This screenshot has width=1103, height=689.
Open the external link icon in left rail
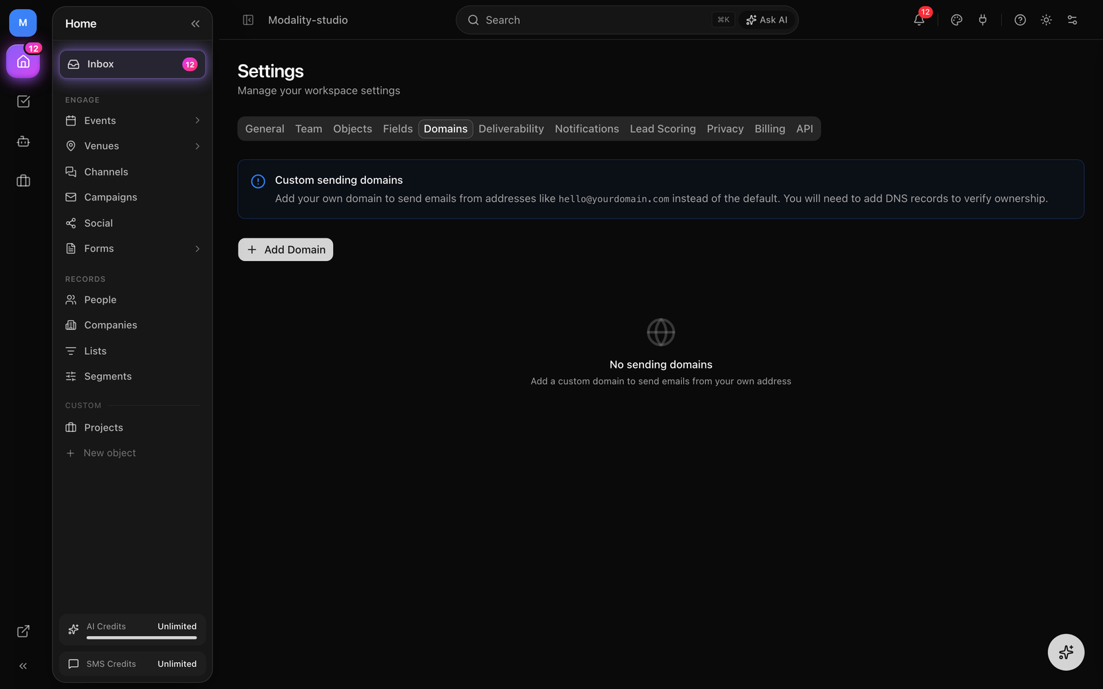tap(23, 631)
